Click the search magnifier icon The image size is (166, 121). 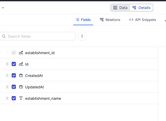pyautogui.click(x=4, y=36)
